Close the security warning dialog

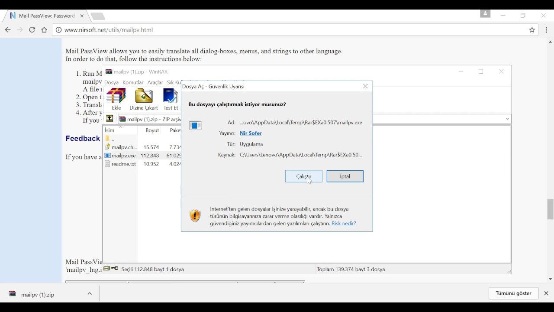(x=365, y=86)
